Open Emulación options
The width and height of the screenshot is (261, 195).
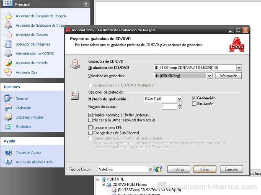[23, 127]
